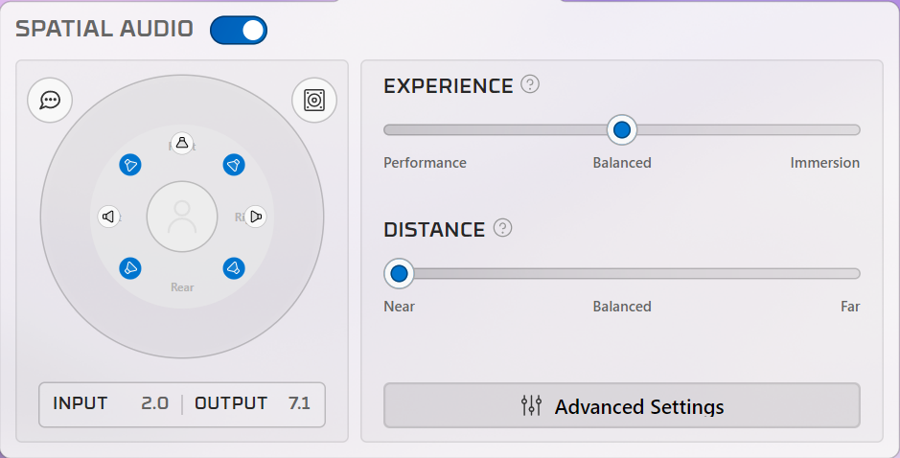Set Experience slider to Performance end
Viewport: 900px width, 458px height.
[x=387, y=130]
